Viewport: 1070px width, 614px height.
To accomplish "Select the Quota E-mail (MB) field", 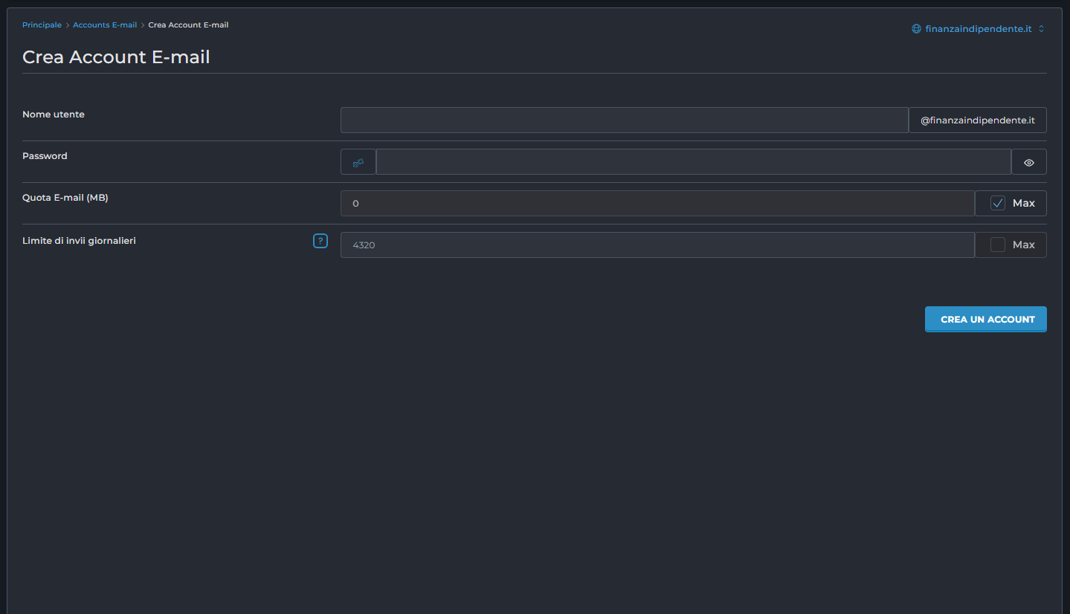I will click(657, 204).
